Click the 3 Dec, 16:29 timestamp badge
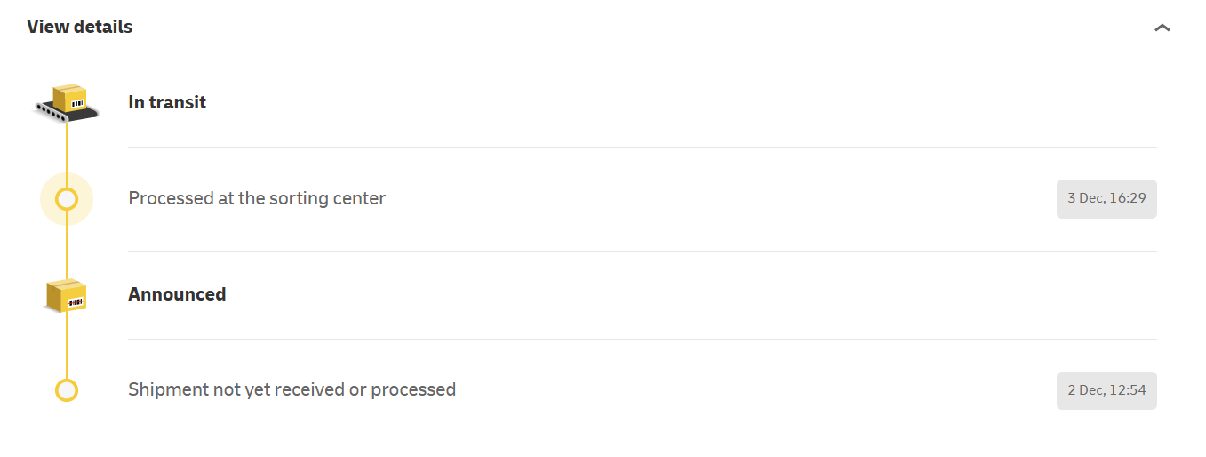 point(1106,199)
